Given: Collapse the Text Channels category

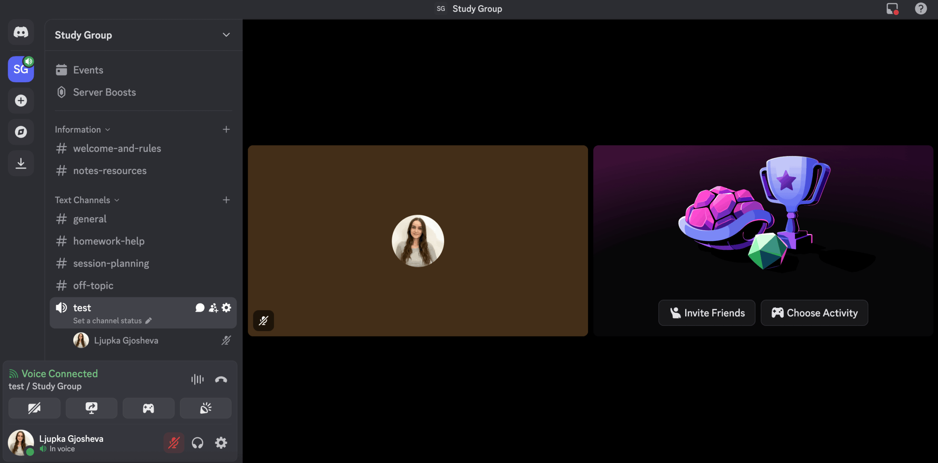Looking at the screenshot, I should pos(87,200).
